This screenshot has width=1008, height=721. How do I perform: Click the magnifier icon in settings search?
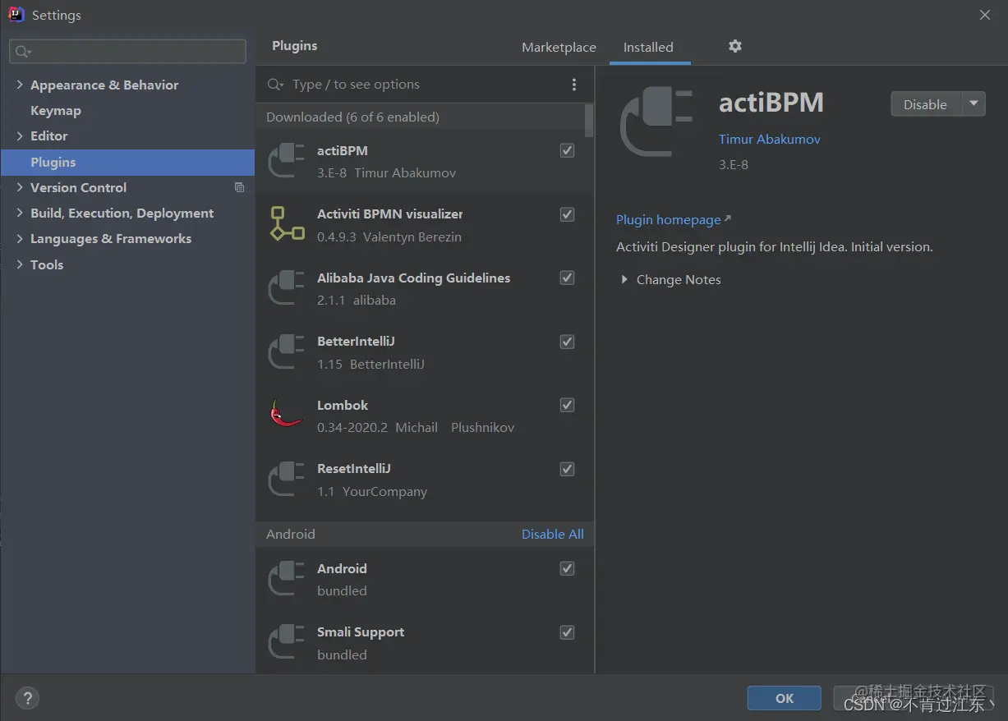point(22,52)
